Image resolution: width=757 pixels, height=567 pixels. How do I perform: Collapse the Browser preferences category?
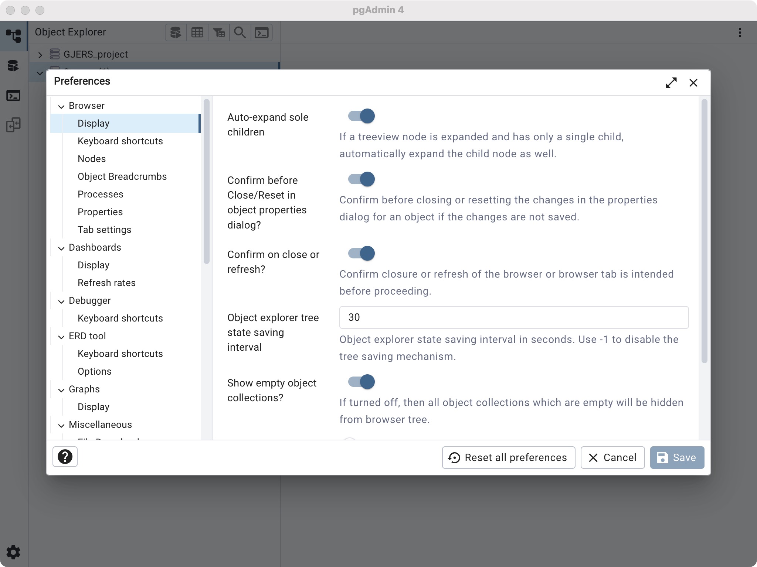61,106
